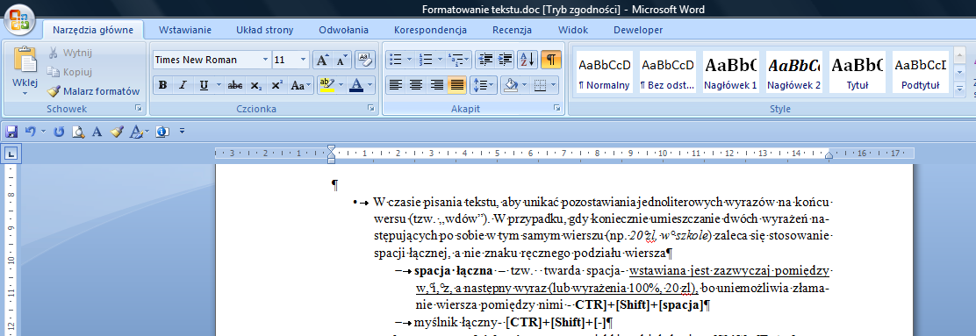Clear formatting using the eraser icon
Screen dimensions: 976x336
click(x=365, y=60)
